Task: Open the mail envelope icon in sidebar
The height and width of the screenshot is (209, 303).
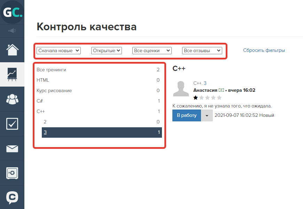Action: click(12, 148)
